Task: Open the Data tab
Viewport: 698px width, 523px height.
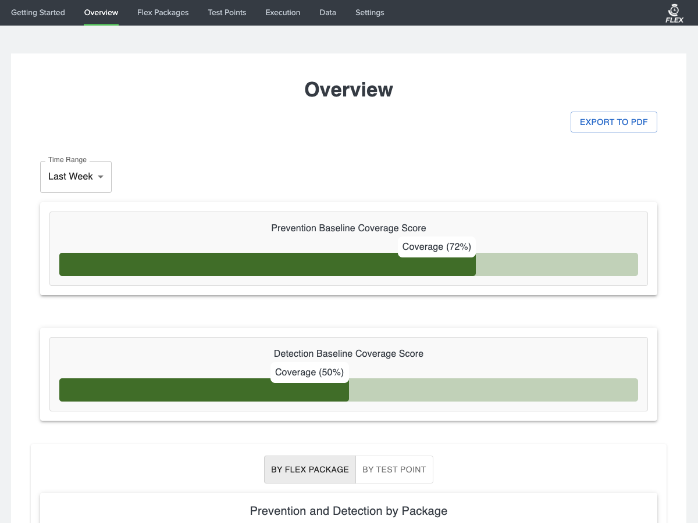Action: pyautogui.click(x=327, y=12)
